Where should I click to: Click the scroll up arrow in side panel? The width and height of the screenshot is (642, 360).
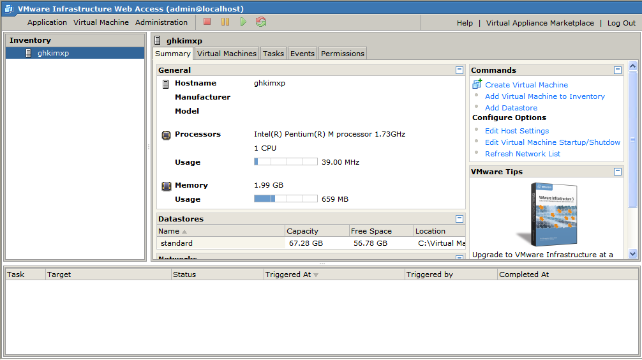point(632,66)
